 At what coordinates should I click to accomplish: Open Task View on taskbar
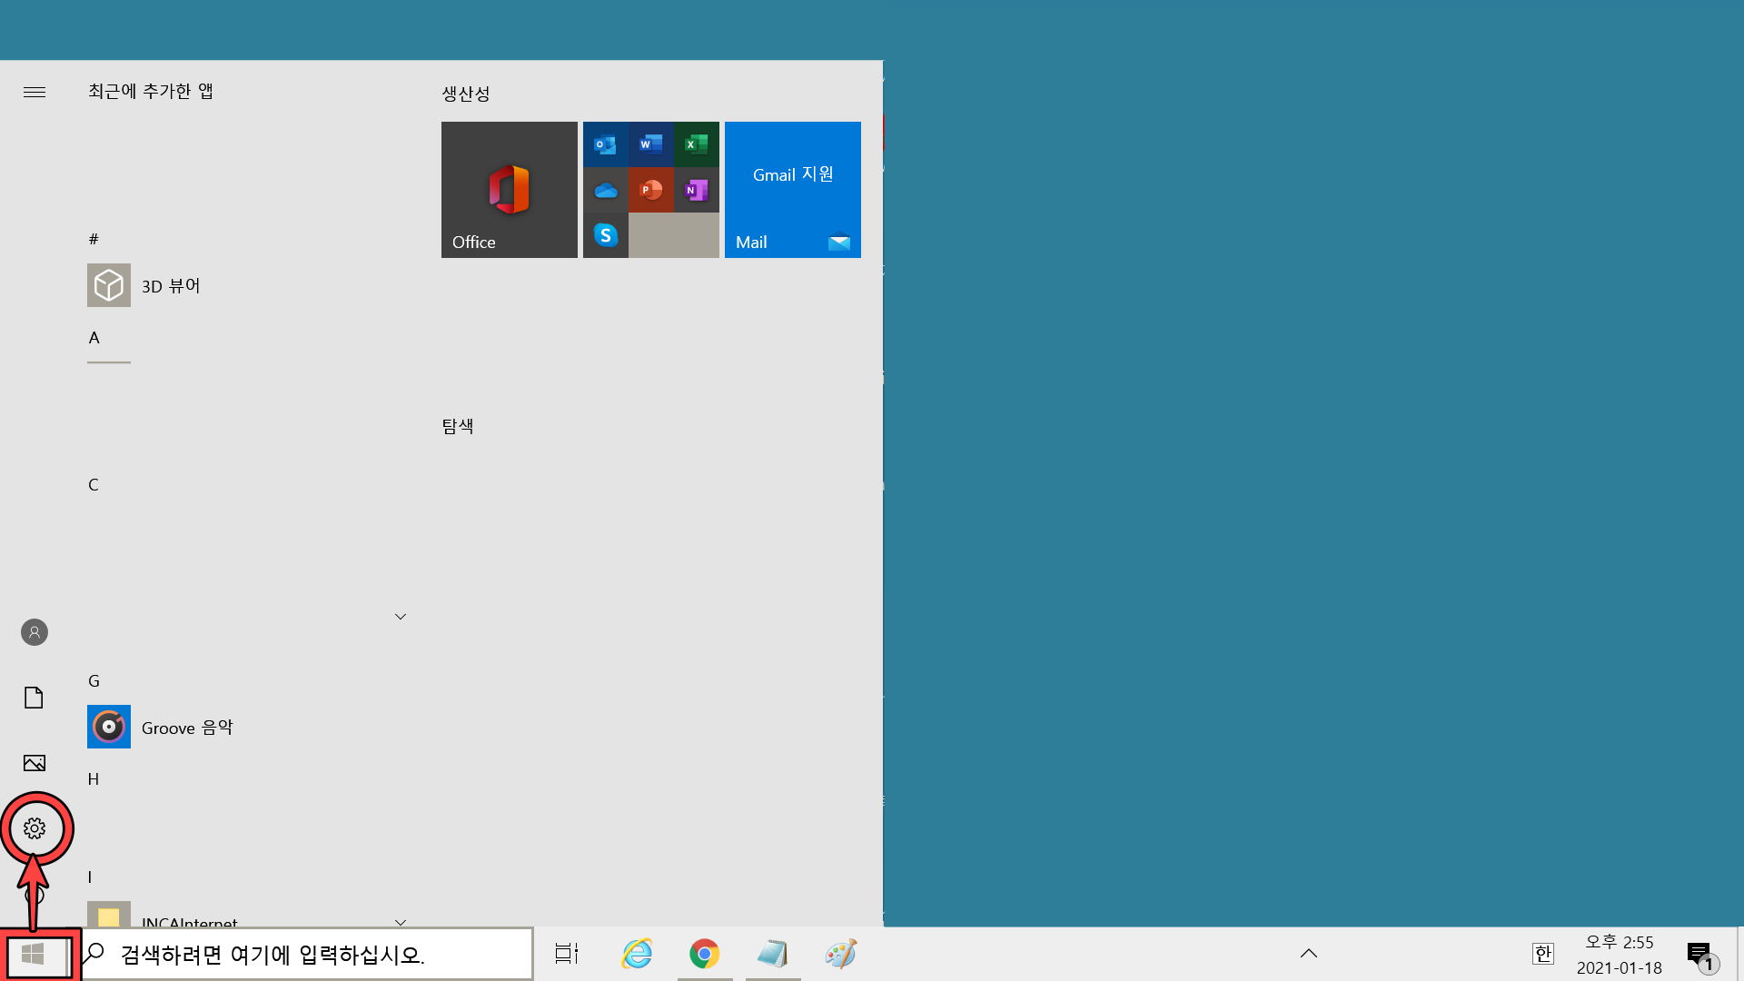pyautogui.click(x=567, y=954)
